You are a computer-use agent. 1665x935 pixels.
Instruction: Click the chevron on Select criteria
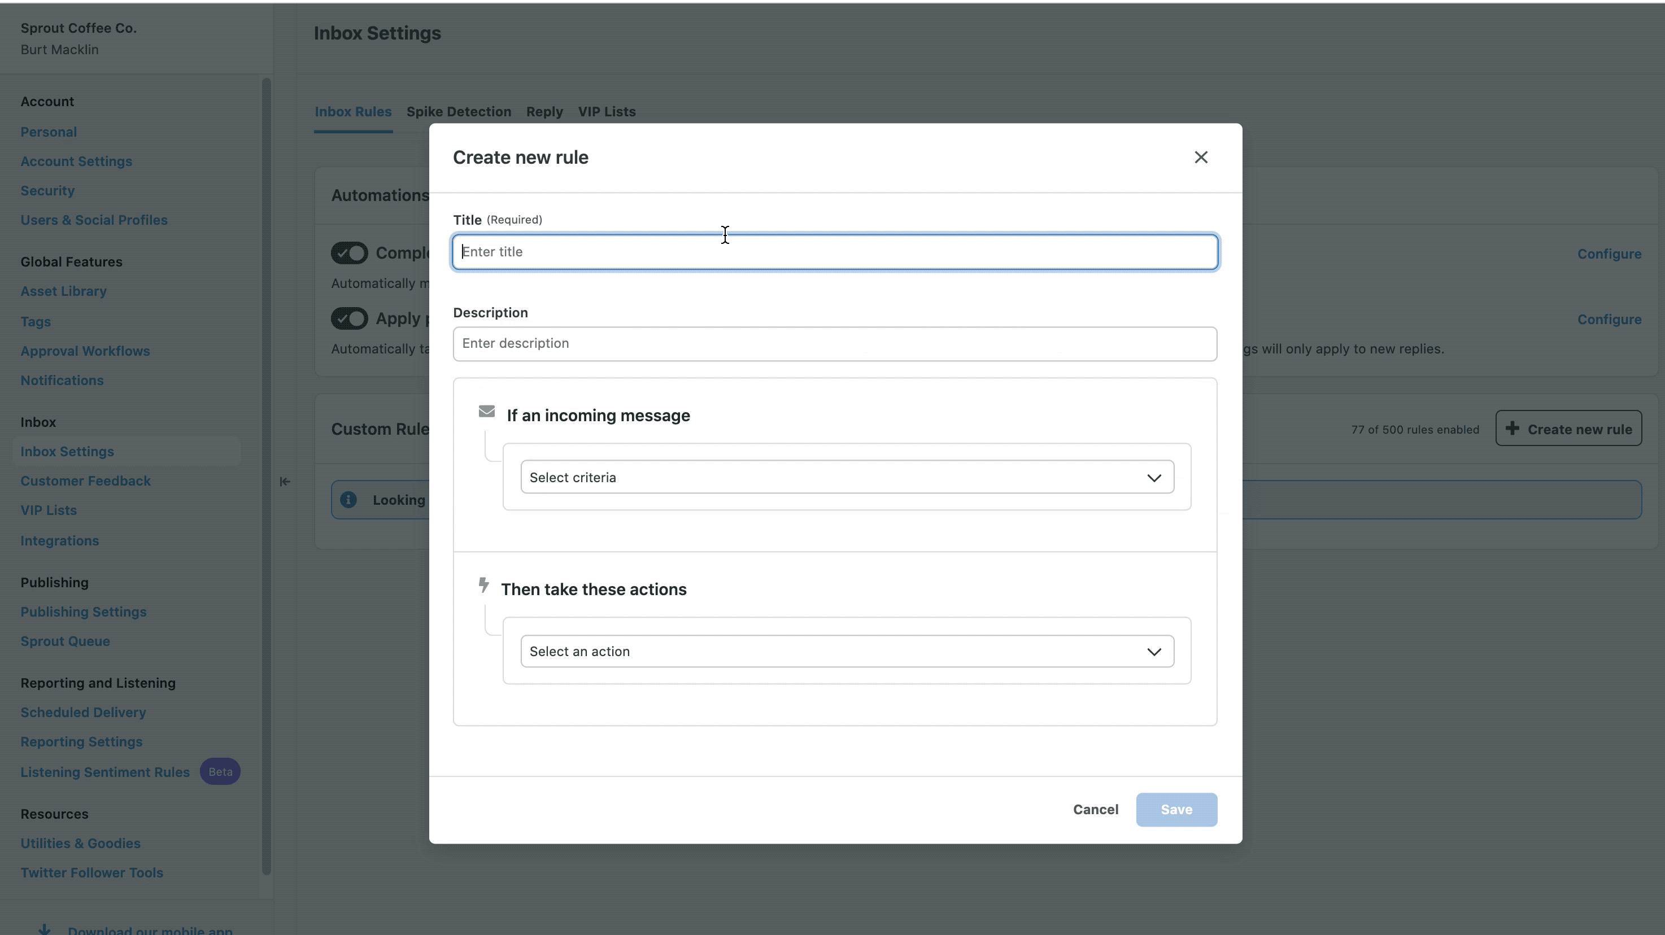(x=1154, y=478)
